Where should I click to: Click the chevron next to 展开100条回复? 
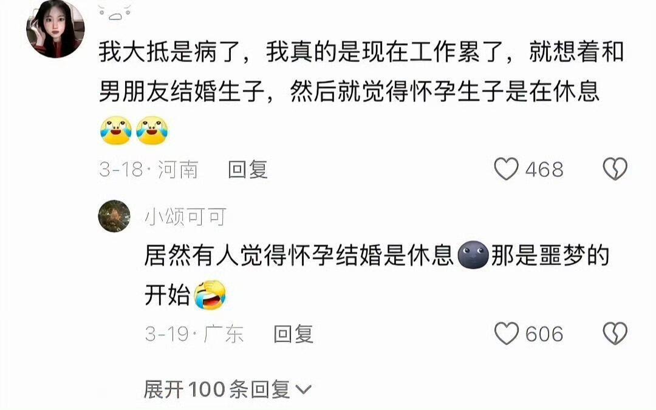coord(303,391)
